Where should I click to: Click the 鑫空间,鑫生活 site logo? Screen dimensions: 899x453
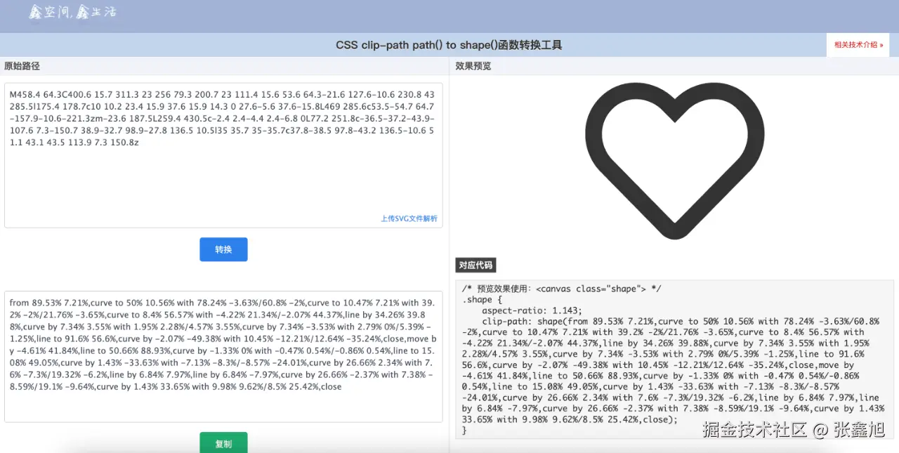[72, 12]
